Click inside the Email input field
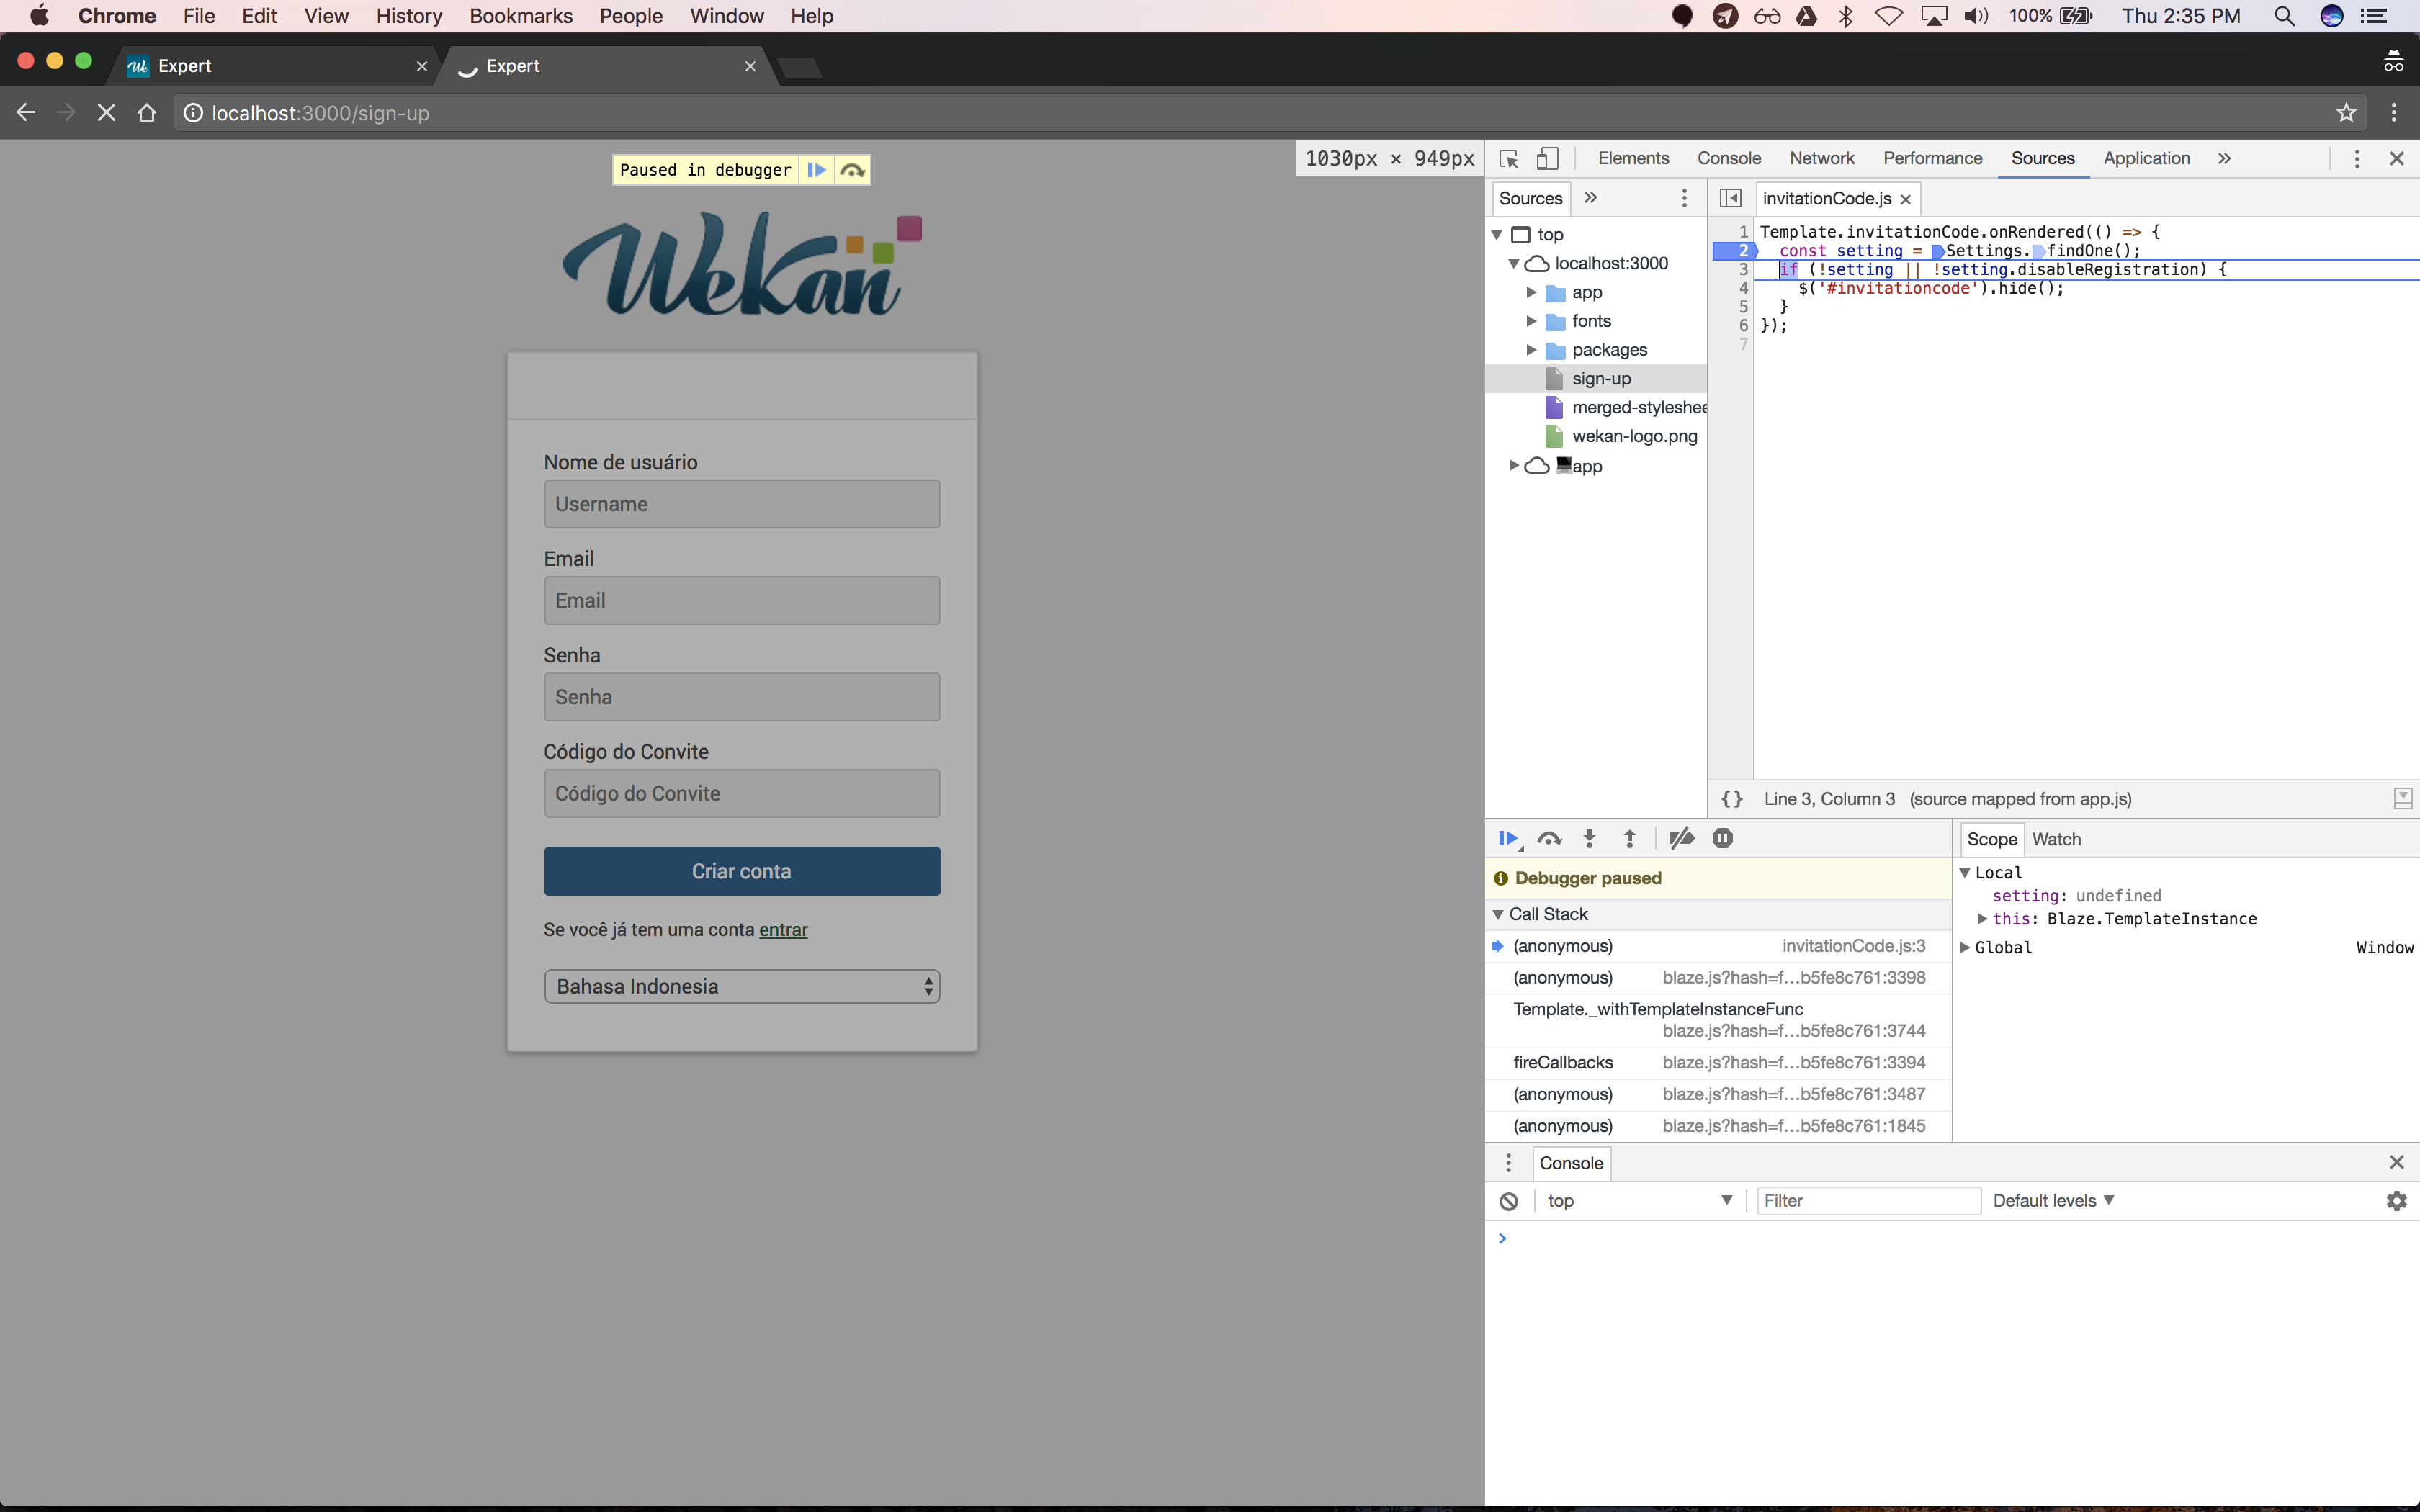 pyautogui.click(x=741, y=599)
